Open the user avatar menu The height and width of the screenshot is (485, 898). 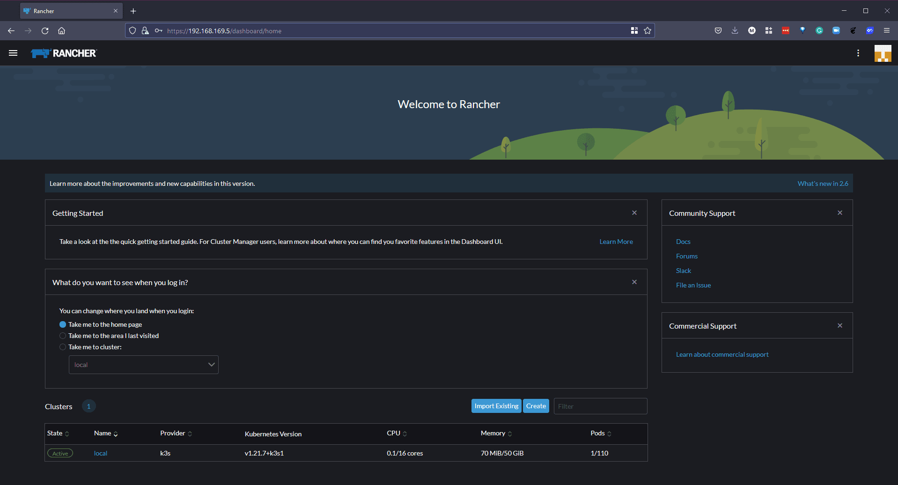883,53
